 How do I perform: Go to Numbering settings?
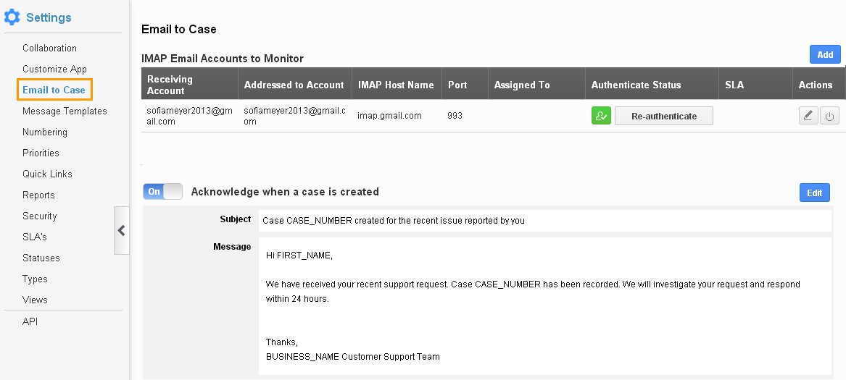point(45,132)
